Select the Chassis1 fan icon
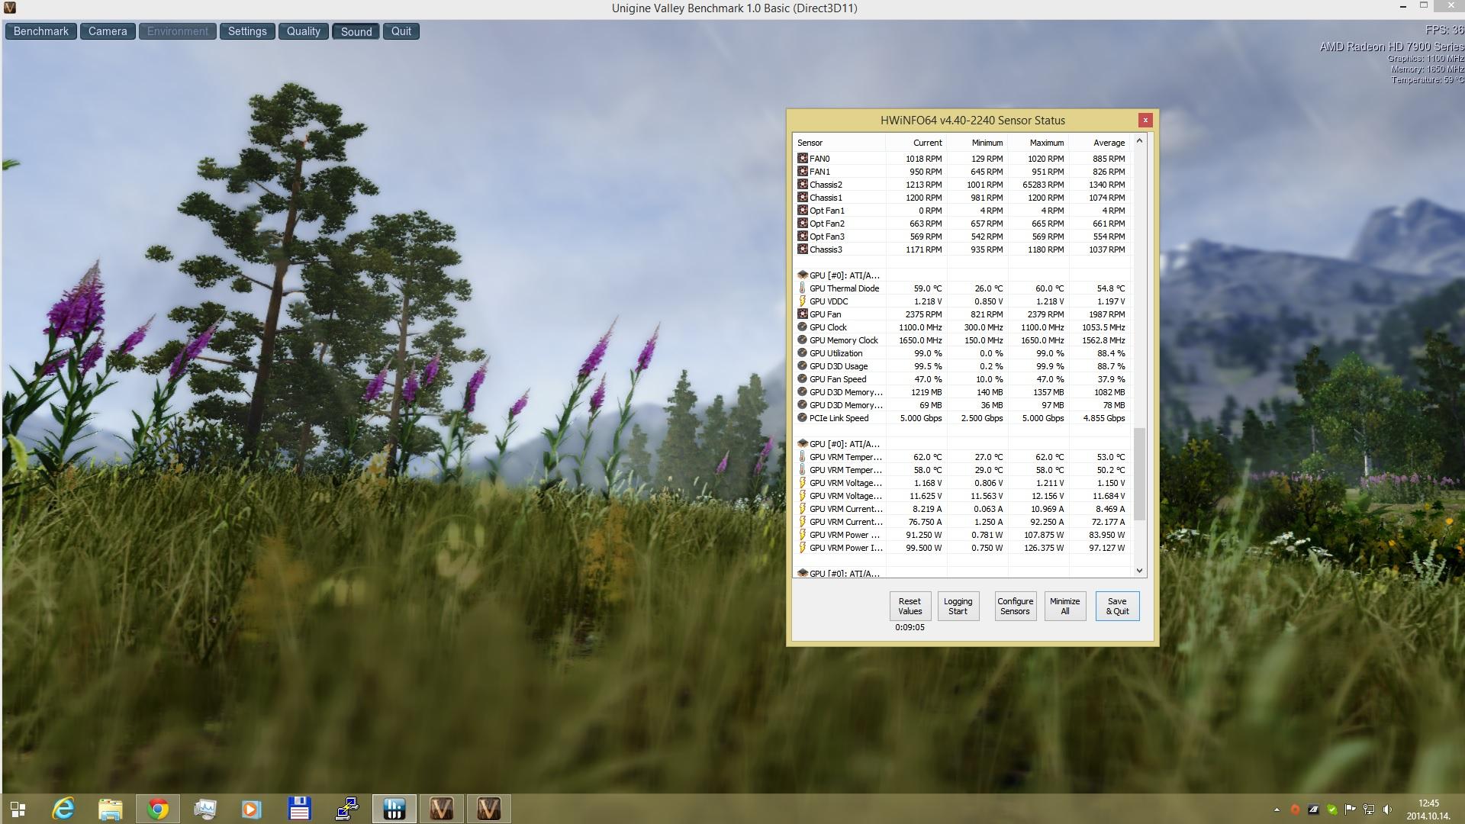This screenshot has height=824, width=1465. (x=802, y=197)
